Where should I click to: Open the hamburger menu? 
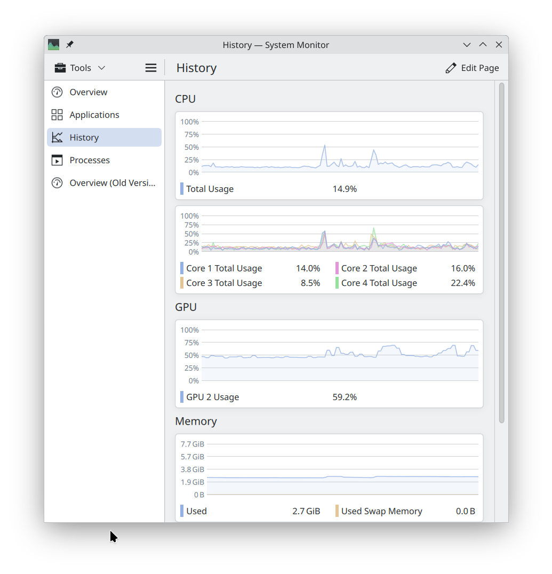[x=151, y=68]
